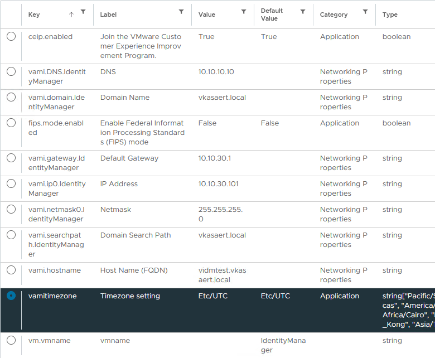Click the selected vamitimezone radio button
435x358 pixels.
11,296
